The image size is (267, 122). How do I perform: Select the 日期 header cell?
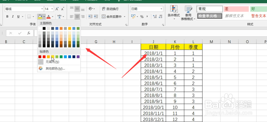[154, 47]
